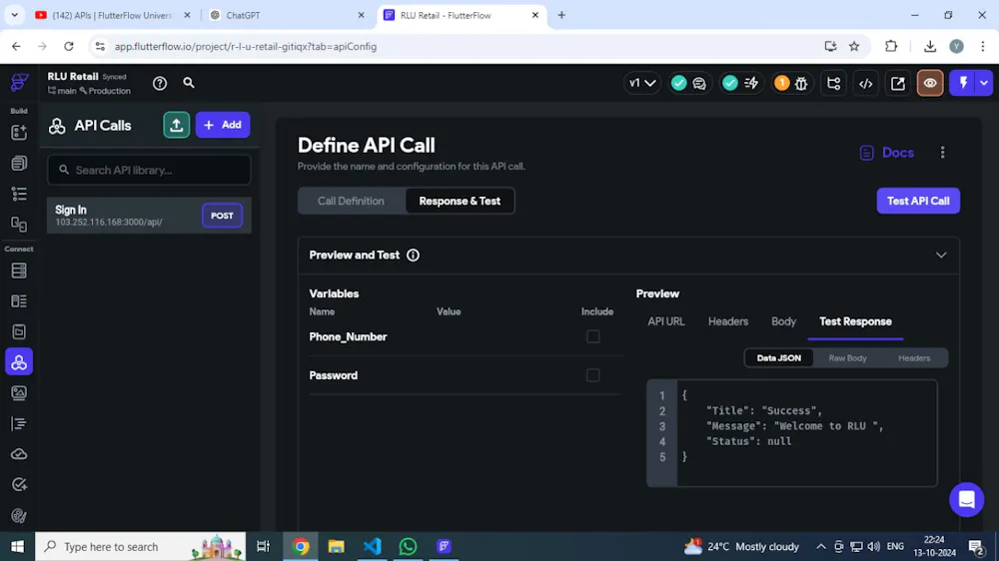
Task: Open File Explorer from taskbar
Action: pyautogui.click(x=337, y=546)
